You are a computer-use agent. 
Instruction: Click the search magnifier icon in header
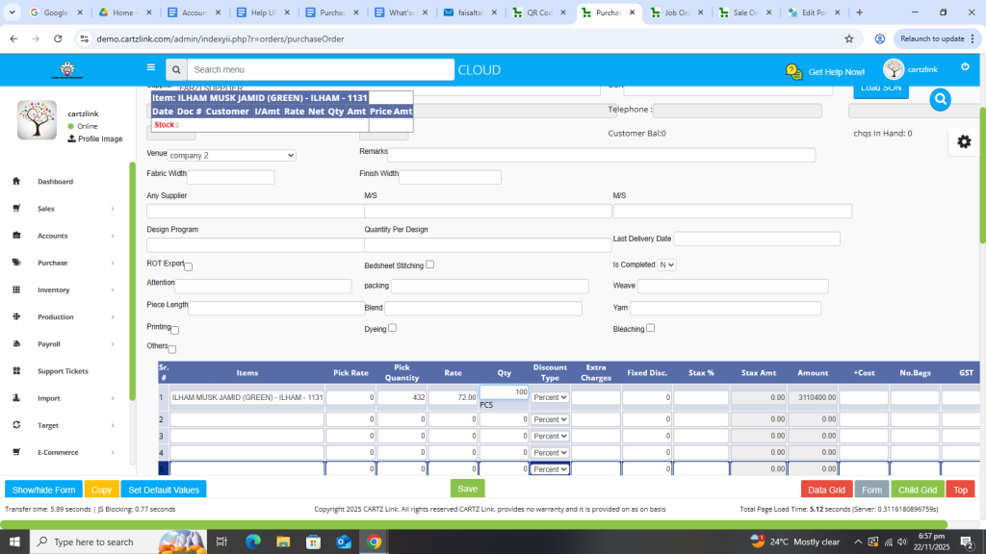click(x=175, y=70)
